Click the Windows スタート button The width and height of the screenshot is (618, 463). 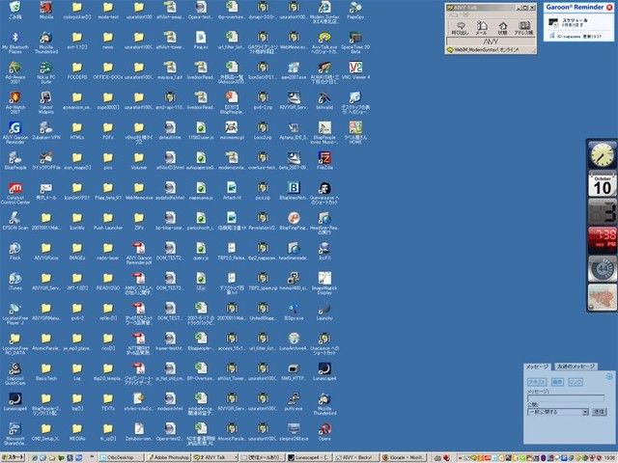(x=13, y=457)
